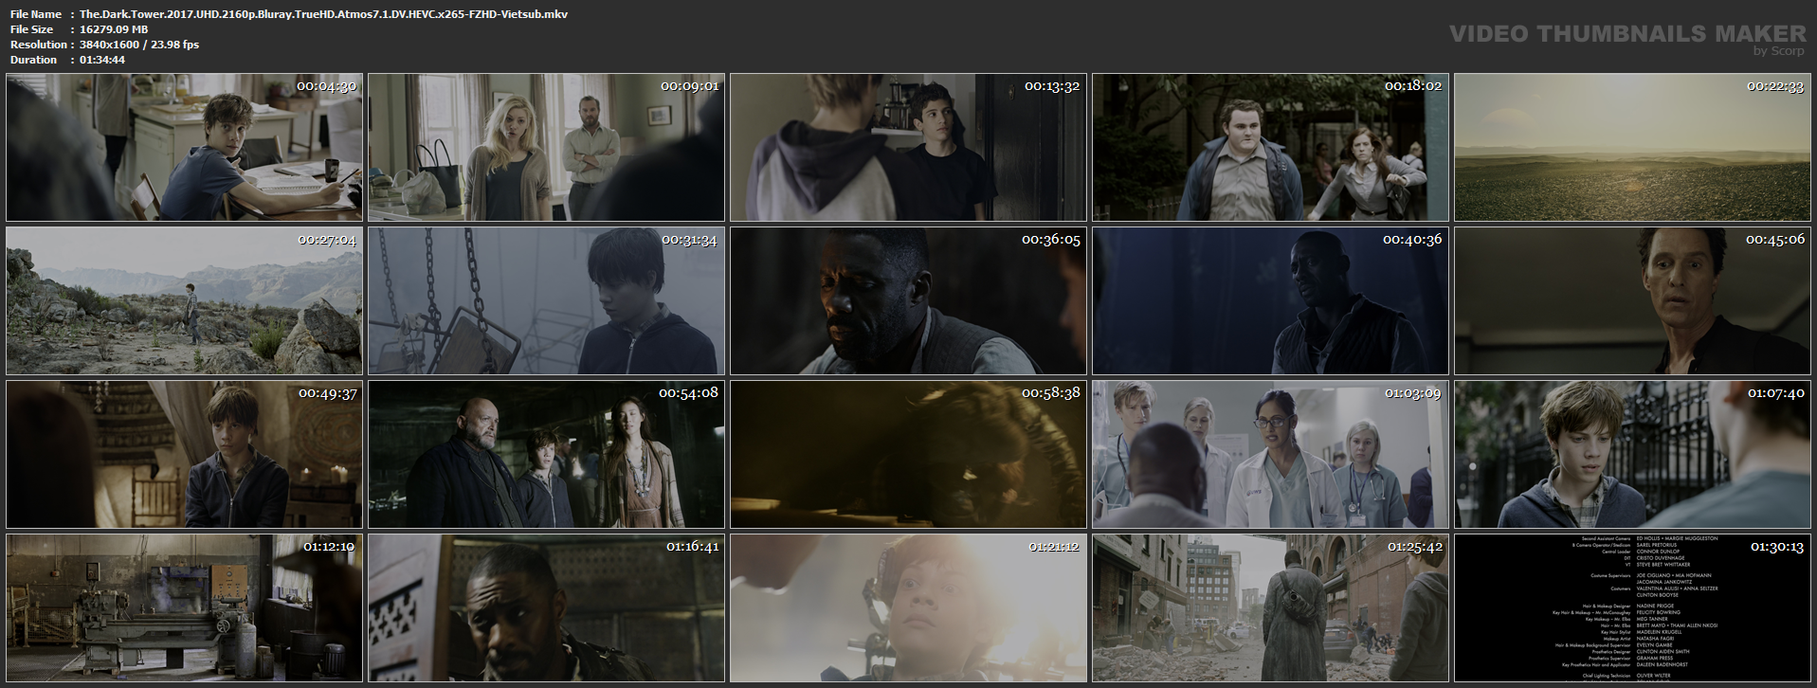
Task: Click the thumbnail timestamped 01:16:41
Action: (546, 607)
